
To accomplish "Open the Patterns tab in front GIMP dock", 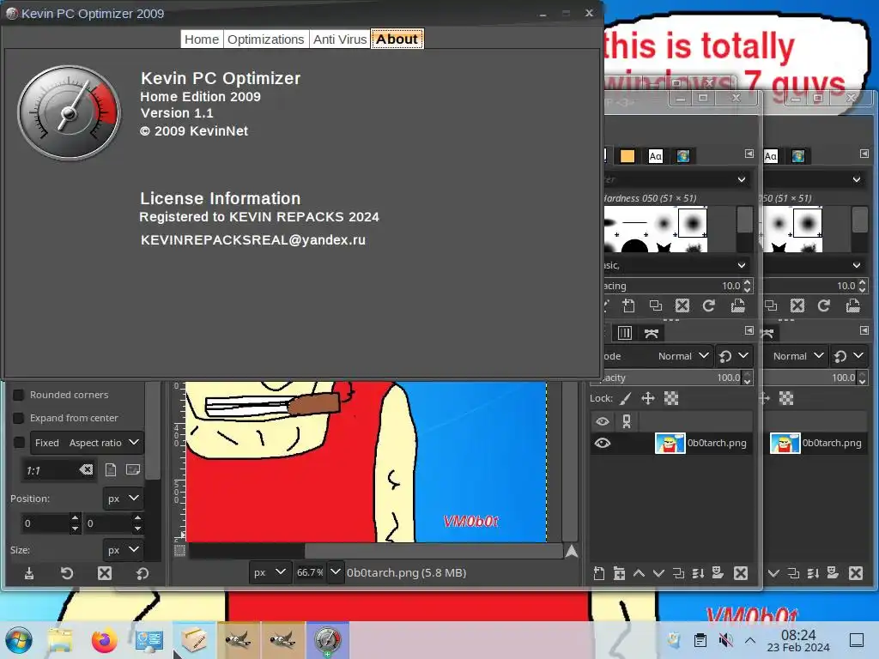I will (x=627, y=156).
